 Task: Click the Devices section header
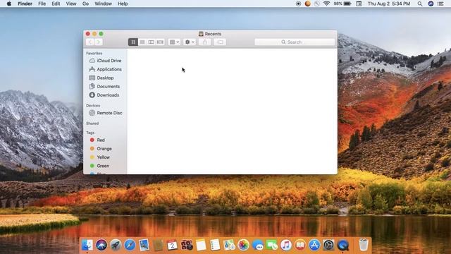(x=93, y=106)
